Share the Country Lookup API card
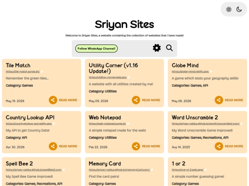The width and height of the screenshot is (249, 186). pyautogui.click(x=53, y=146)
